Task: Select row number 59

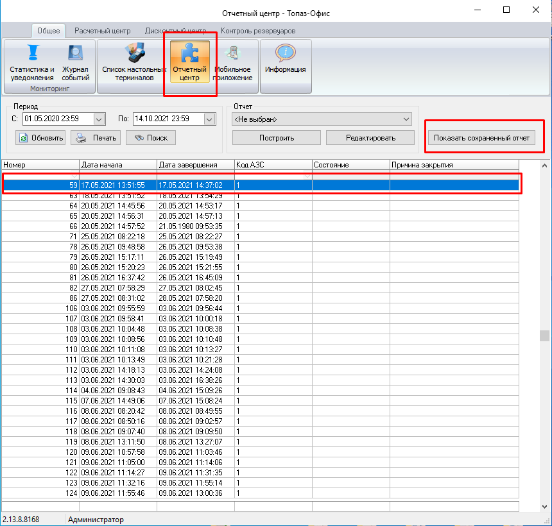Action: 260,185
